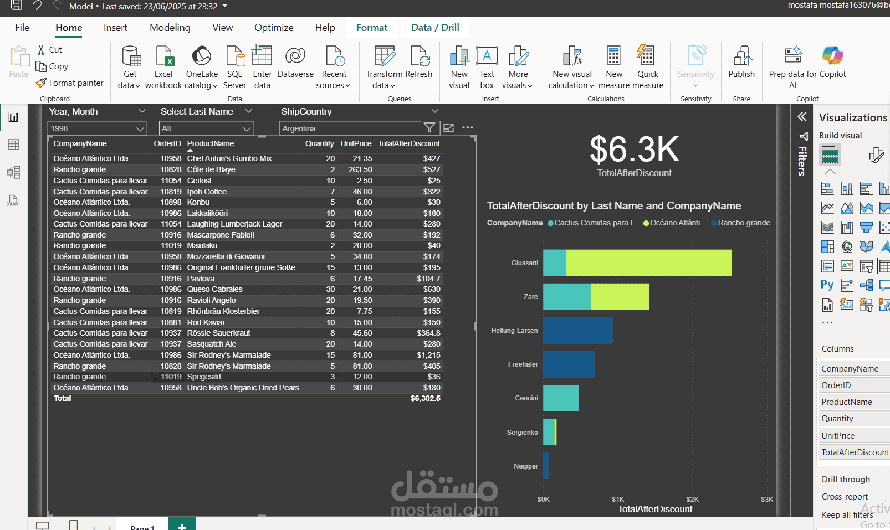Select the Python visual icon
The image size is (890, 530).
click(x=827, y=285)
